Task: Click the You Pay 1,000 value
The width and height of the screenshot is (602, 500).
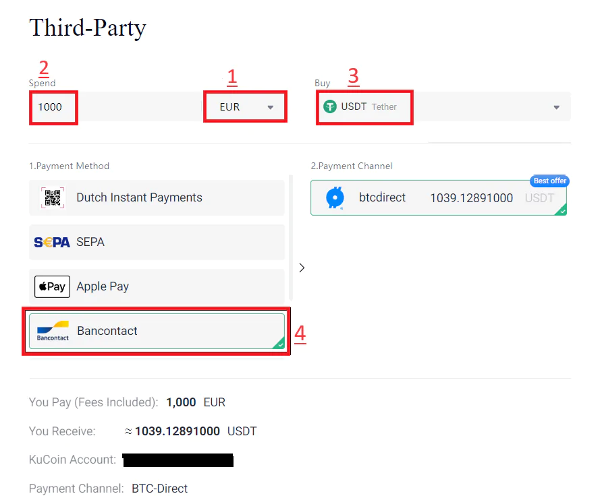Action: pyautogui.click(x=181, y=402)
